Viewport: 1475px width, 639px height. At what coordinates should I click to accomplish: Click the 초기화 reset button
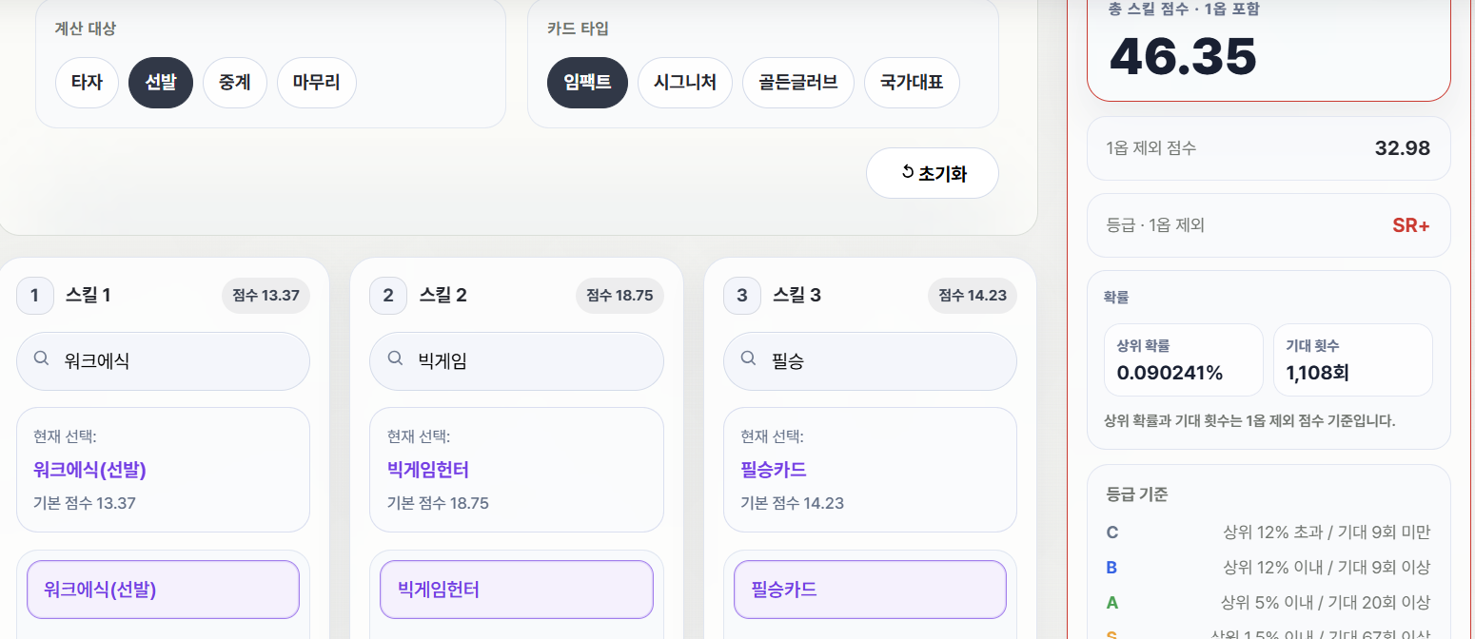click(x=933, y=173)
